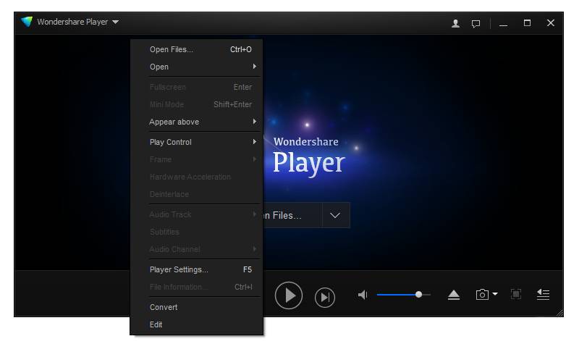Open the snapshot options dropdown arrow

click(x=495, y=294)
